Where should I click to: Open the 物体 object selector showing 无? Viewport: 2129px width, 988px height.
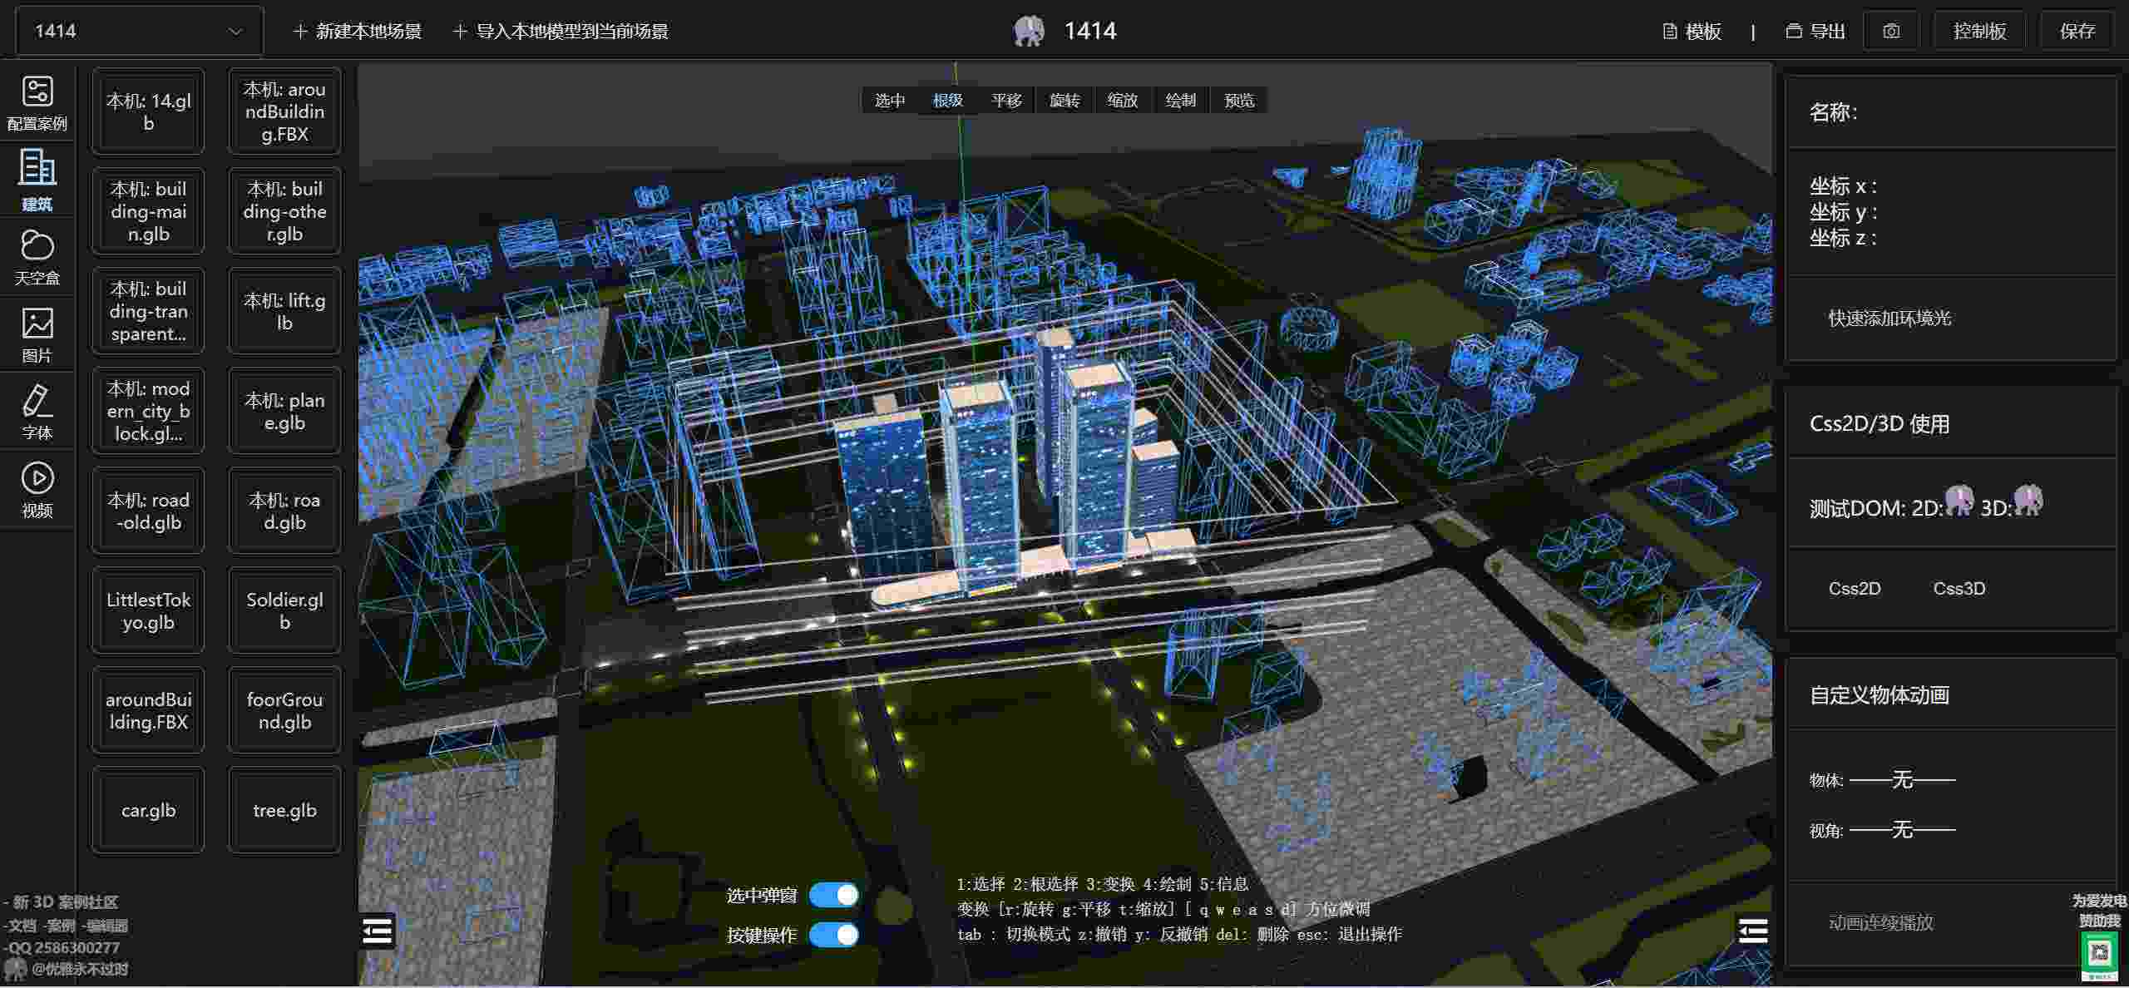pos(1902,779)
